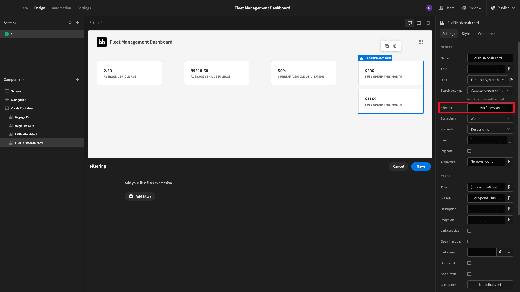This screenshot has width=520, height=292.
Task: Redo the last change
Action: tap(100, 23)
